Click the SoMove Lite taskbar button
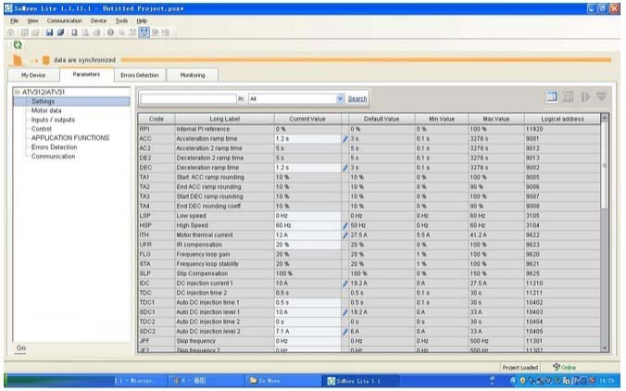 [x=361, y=381]
